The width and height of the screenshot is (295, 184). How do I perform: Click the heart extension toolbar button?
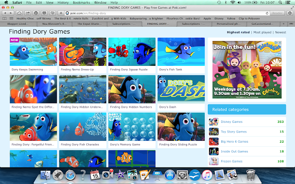53,13
